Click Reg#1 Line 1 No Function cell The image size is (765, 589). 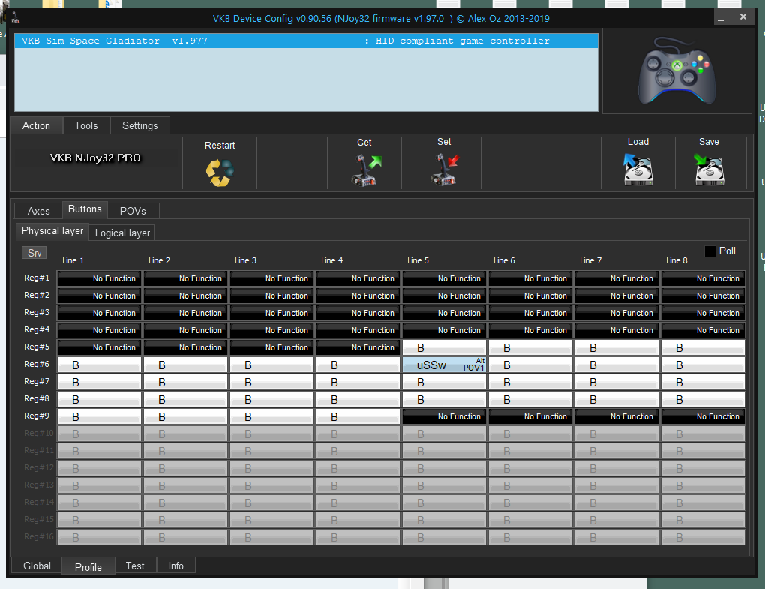[x=100, y=278]
